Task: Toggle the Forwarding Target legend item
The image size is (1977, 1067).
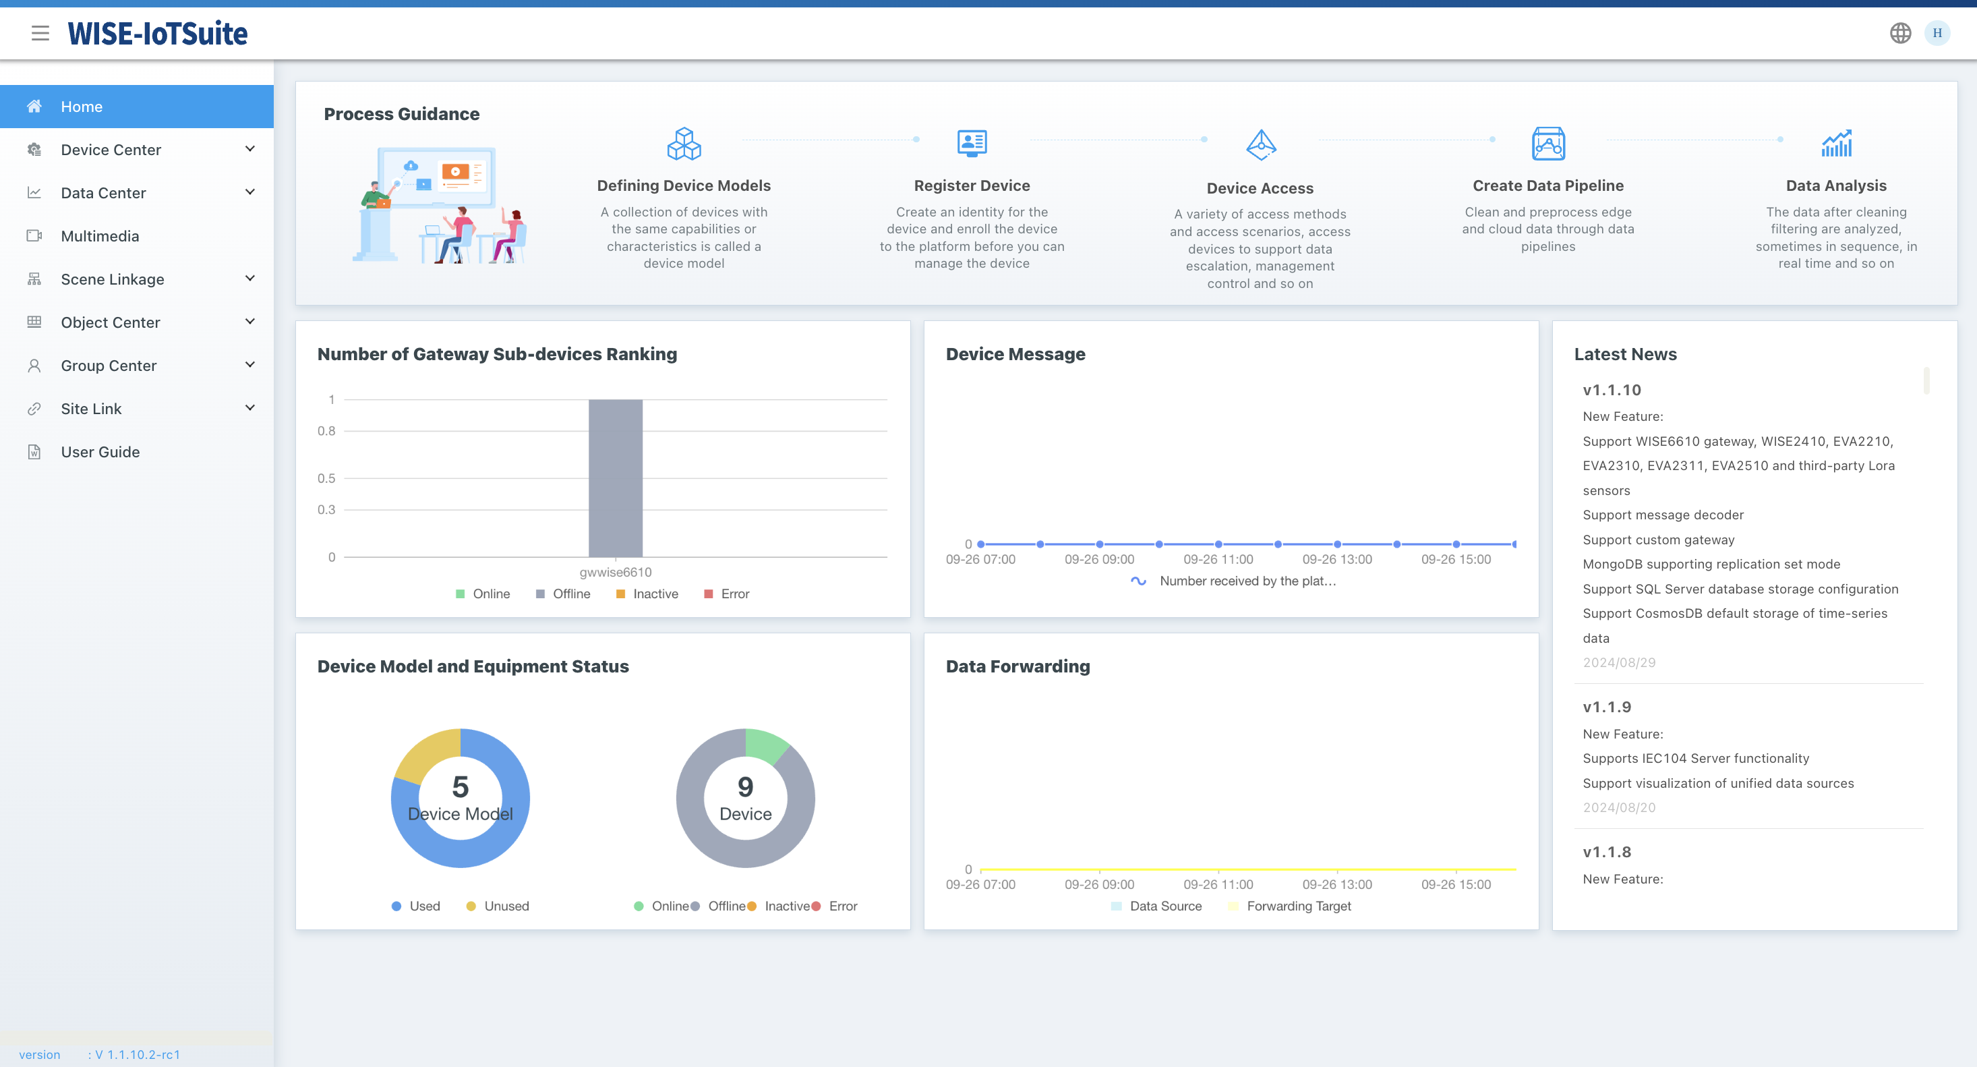Action: click(x=1289, y=906)
